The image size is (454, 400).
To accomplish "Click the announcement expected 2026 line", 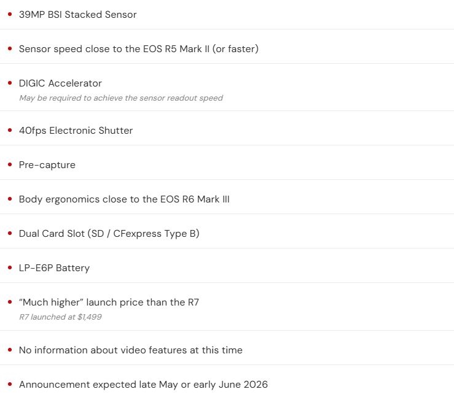I will [x=143, y=384].
